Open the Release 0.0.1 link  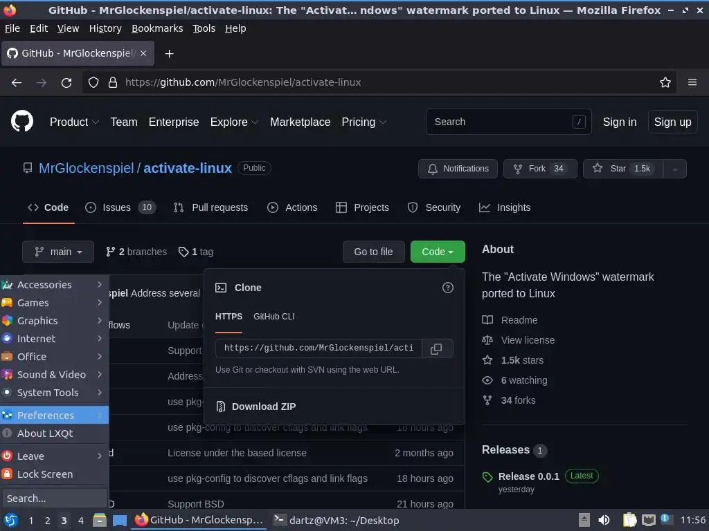coord(528,476)
